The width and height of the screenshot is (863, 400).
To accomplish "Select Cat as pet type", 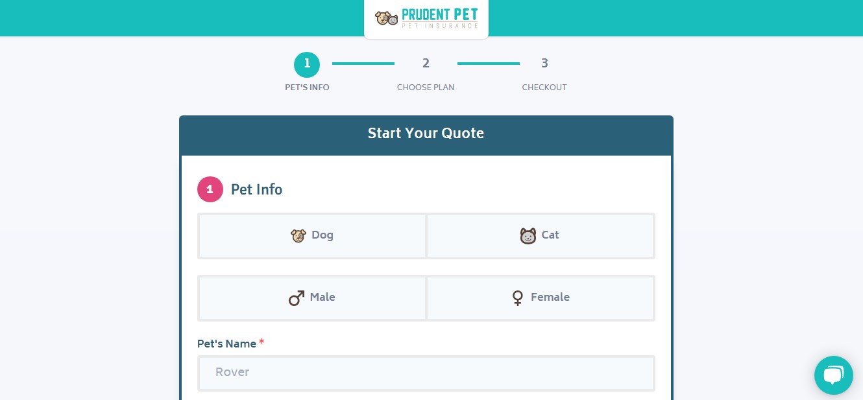I will (x=540, y=235).
